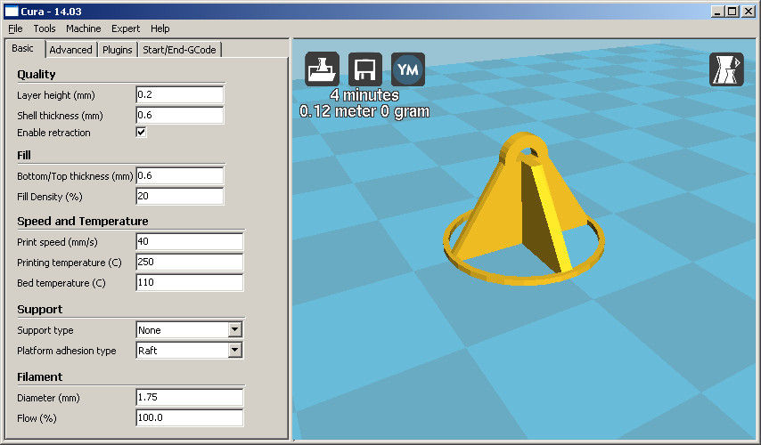Image resolution: width=761 pixels, height=445 pixels.
Task: Open the Platform adhesion type dropdown
Action: click(189, 350)
